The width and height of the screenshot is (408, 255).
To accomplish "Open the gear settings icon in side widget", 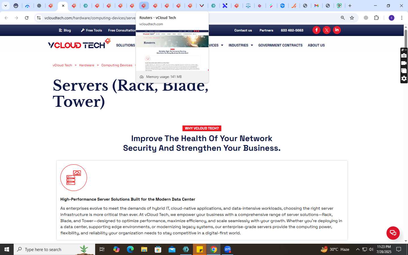I will click(x=404, y=78).
